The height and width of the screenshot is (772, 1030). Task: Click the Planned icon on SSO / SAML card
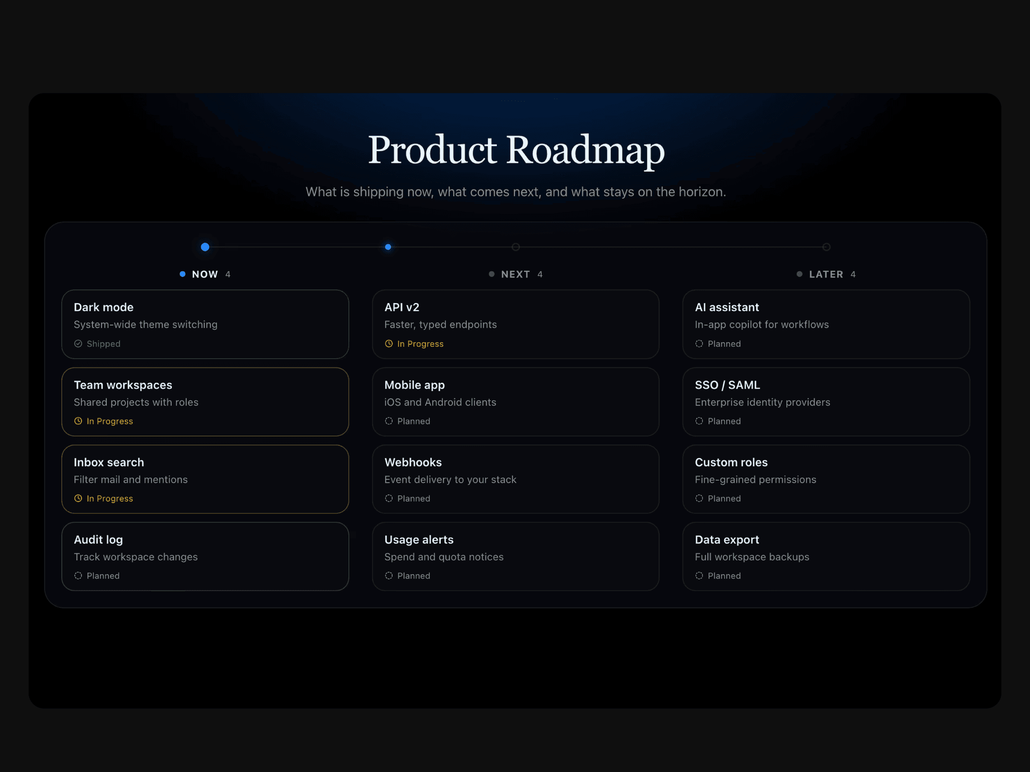(x=699, y=421)
